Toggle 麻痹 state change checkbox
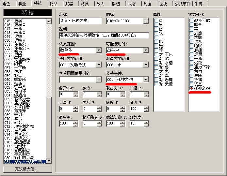 [191, 50]
